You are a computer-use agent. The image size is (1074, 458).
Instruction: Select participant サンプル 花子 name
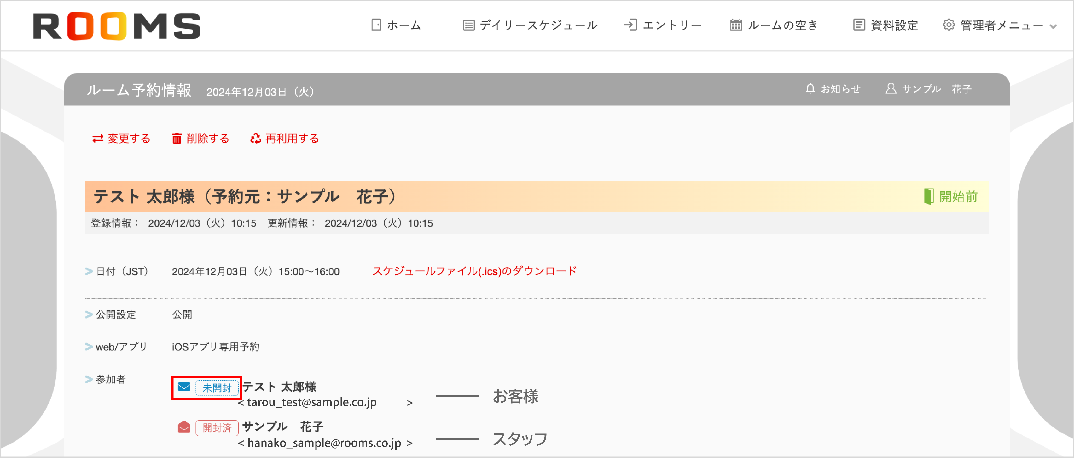click(283, 426)
